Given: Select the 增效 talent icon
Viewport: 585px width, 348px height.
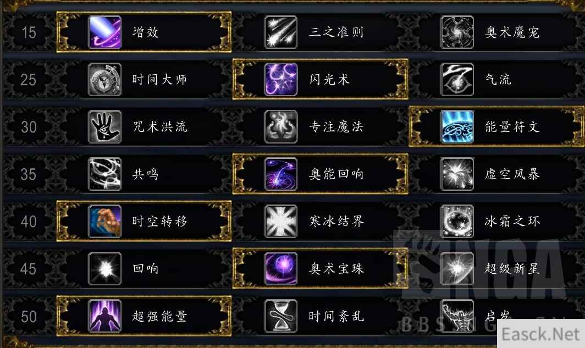Looking at the screenshot, I should [x=105, y=32].
